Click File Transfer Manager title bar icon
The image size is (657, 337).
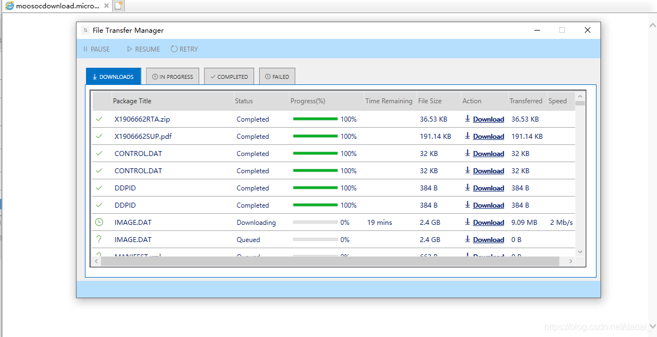pyautogui.click(x=85, y=30)
